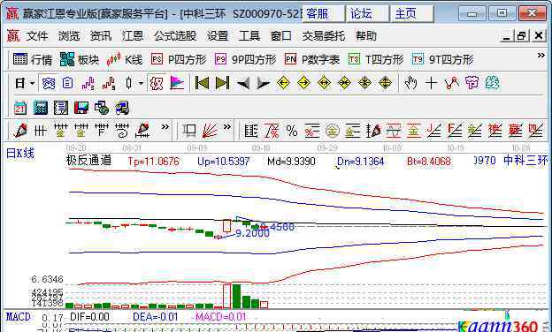Click the red 四 lines icon
The height and width of the screenshot is (332, 552).
535,131
